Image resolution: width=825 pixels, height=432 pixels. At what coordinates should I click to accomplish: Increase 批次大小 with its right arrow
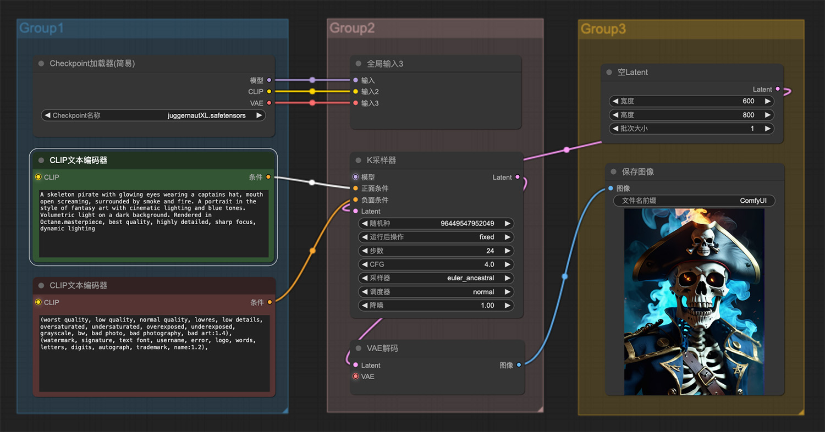(x=767, y=129)
